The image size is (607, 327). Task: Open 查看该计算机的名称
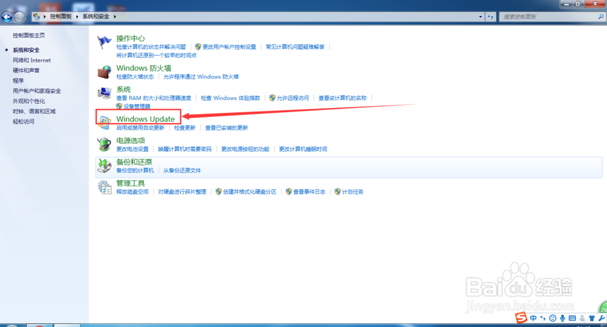click(x=342, y=98)
